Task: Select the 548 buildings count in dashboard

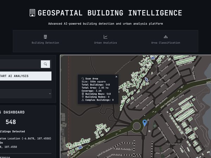Action: tap(11, 122)
